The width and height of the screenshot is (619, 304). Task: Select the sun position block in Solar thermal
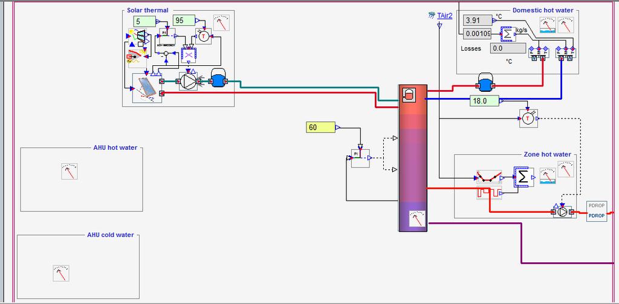[x=137, y=58]
